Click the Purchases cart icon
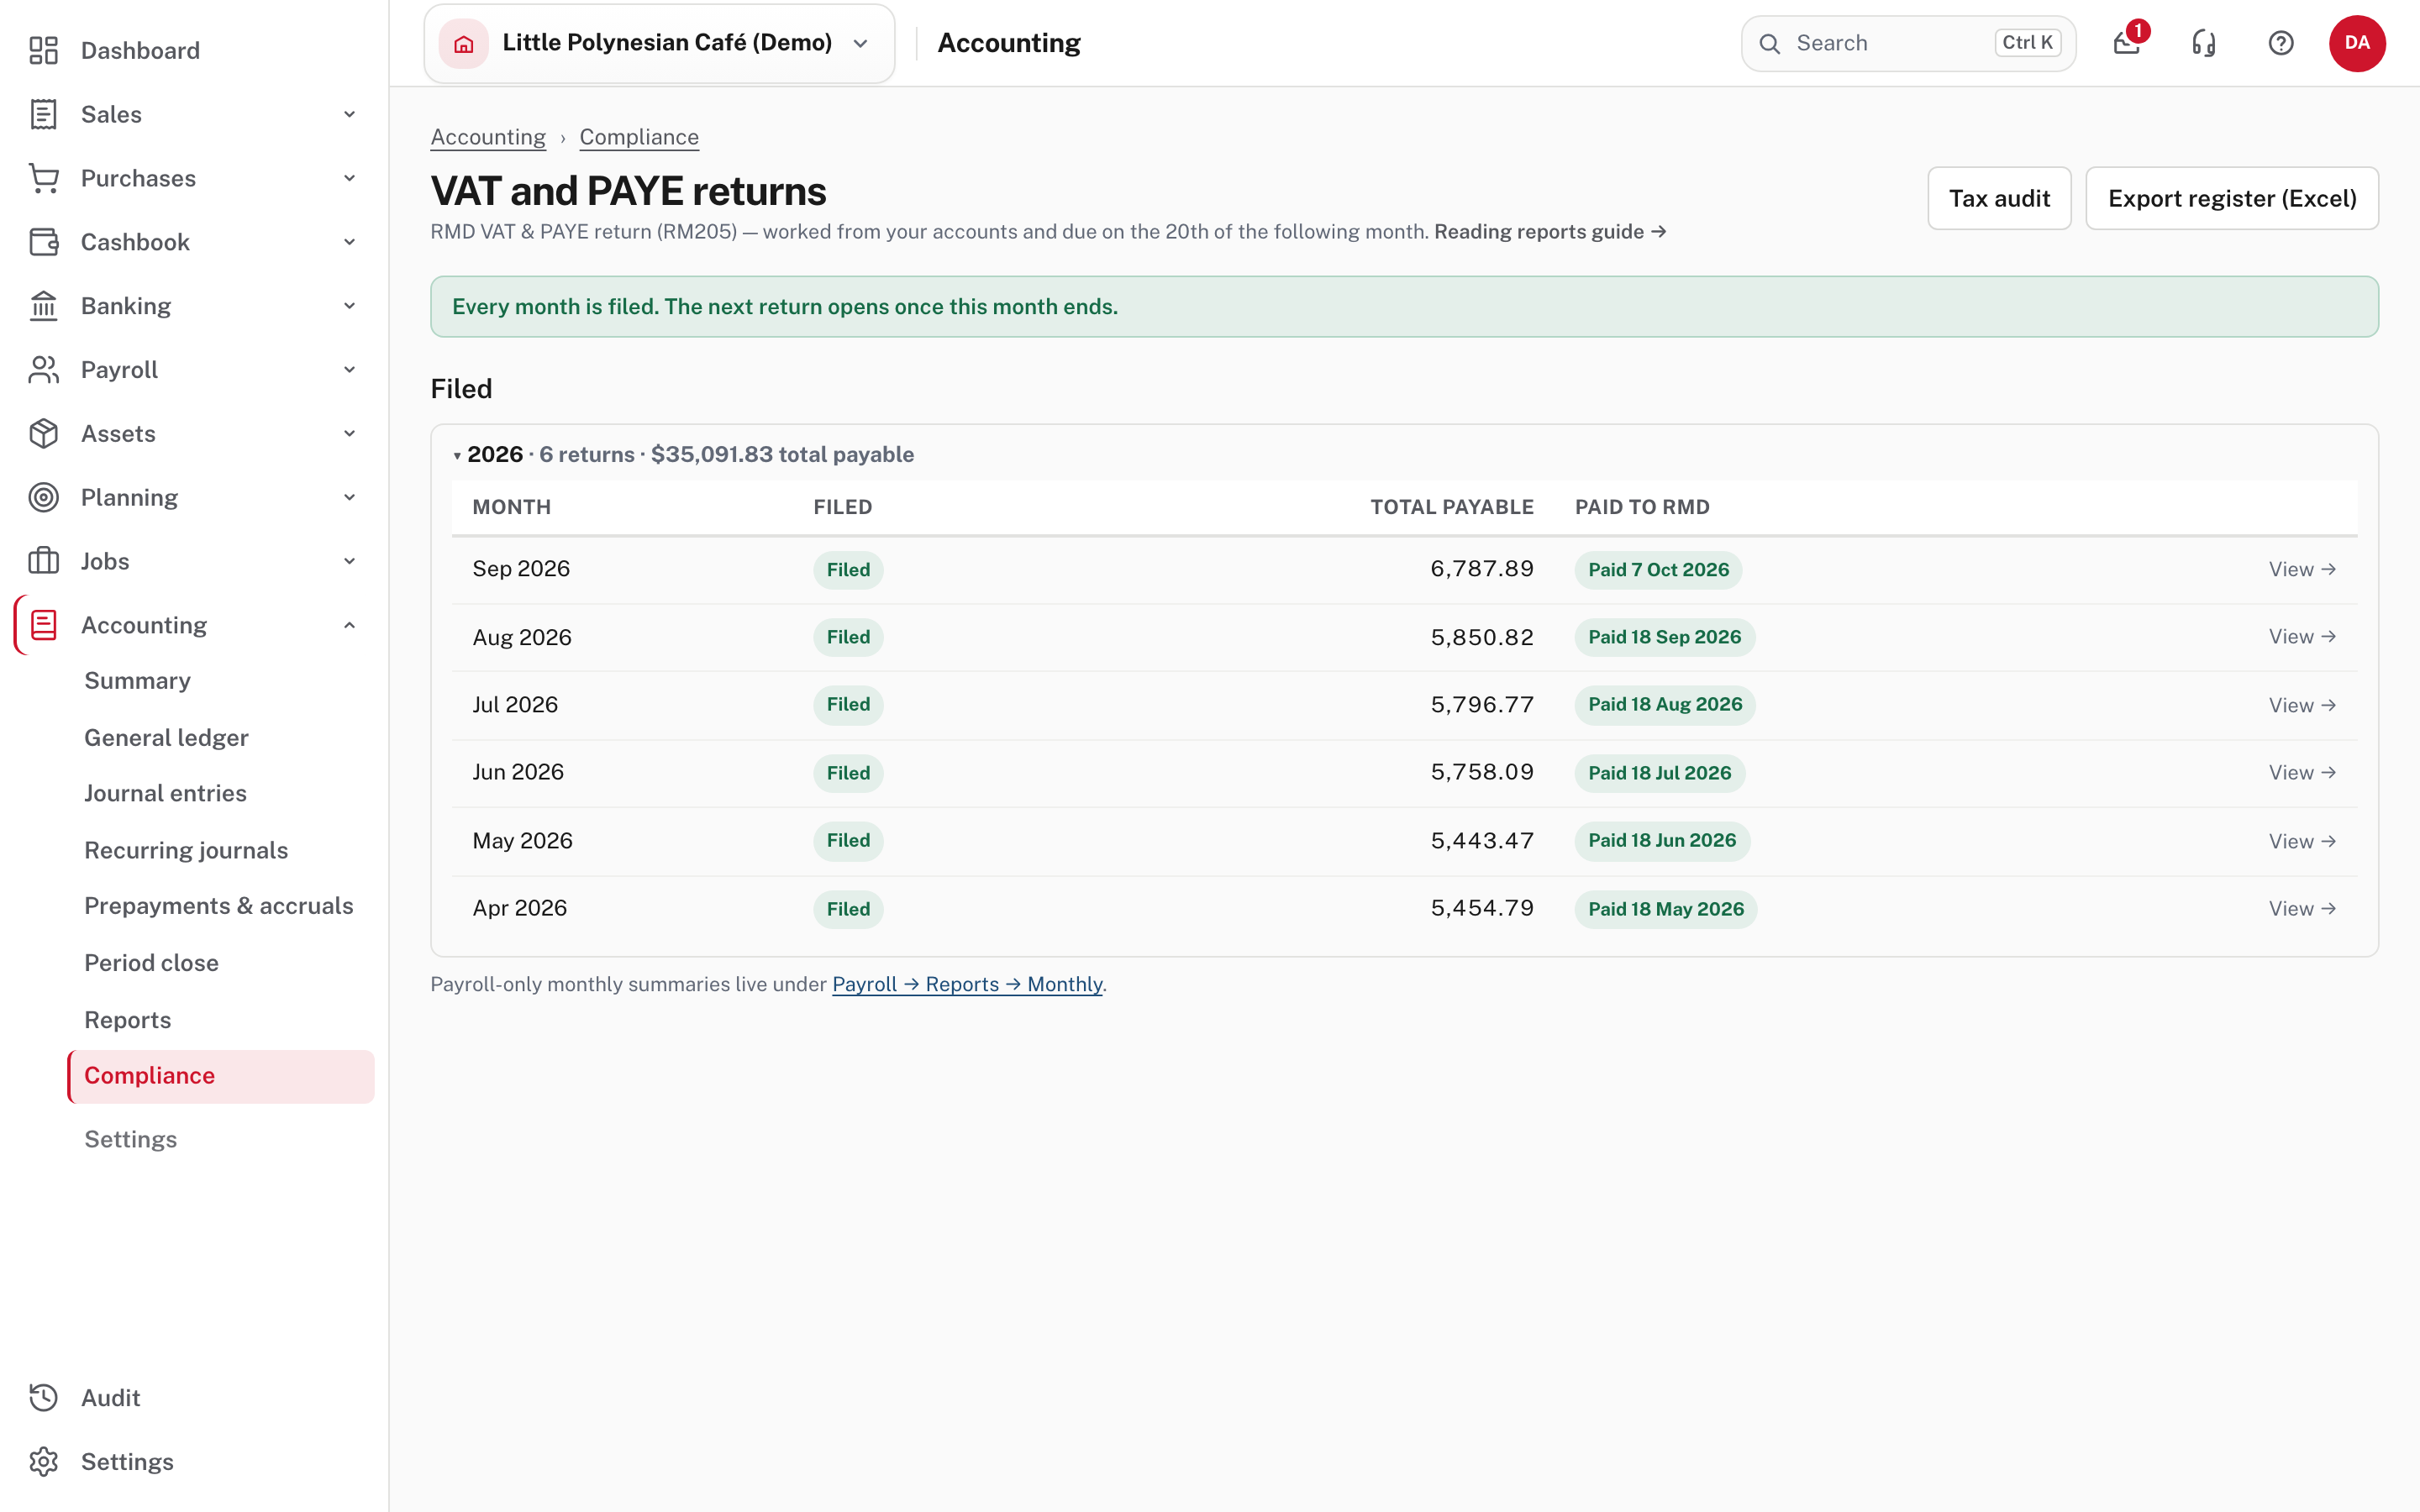2420x1512 pixels. coord(43,178)
